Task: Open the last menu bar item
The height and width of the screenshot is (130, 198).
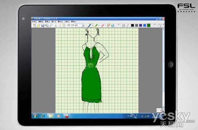Action: [x=73, y=21]
